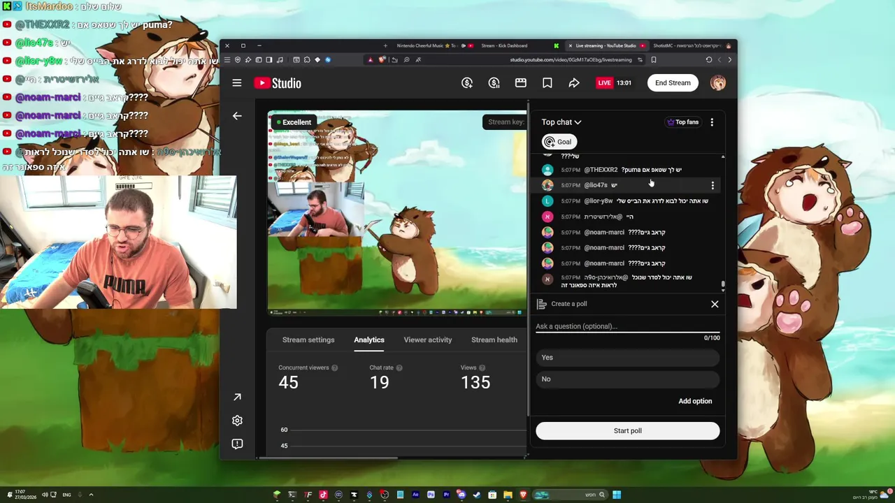Screen dimensions: 895x503
Task: Click the YouTube Studio logo
Action: [x=278, y=83]
